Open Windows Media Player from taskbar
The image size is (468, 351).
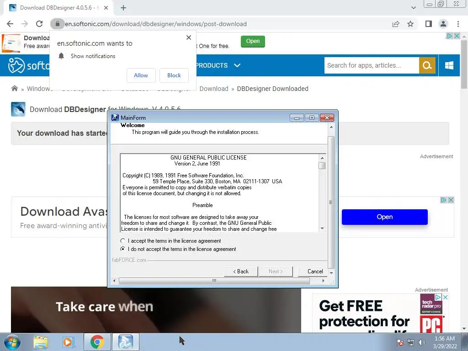pyautogui.click(x=69, y=342)
